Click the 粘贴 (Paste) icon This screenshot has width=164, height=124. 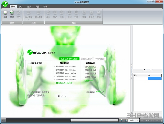[61, 12]
